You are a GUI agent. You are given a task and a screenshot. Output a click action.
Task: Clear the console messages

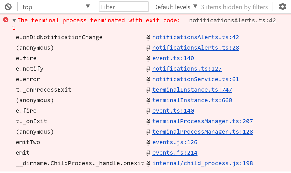8,7
